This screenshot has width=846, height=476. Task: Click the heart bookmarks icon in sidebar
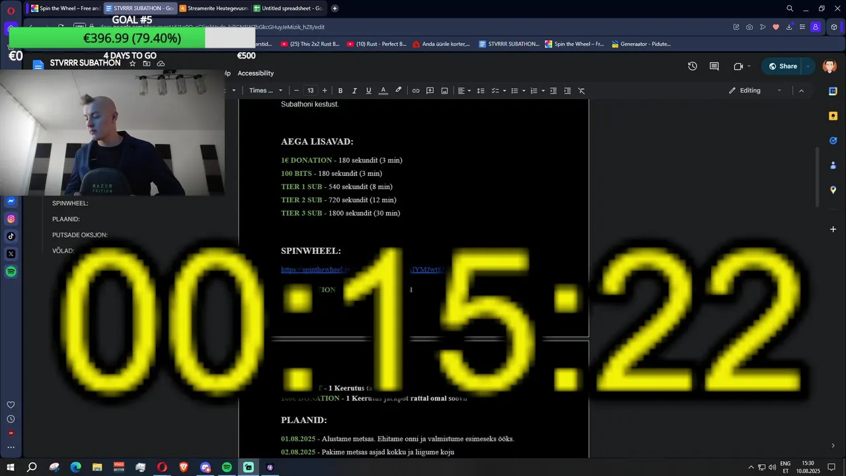click(x=11, y=405)
